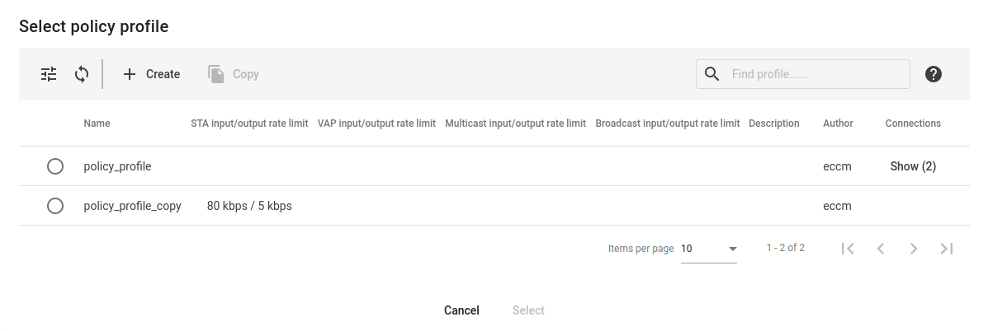Open the Items per page dropdown
The height and width of the screenshot is (331, 988).
click(709, 249)
